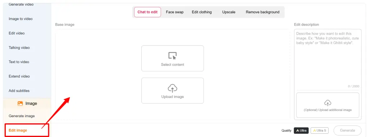Click the cloud upload icon above Upload image
Viewport: 369px width, 137px height.
[x=173, y=88]
